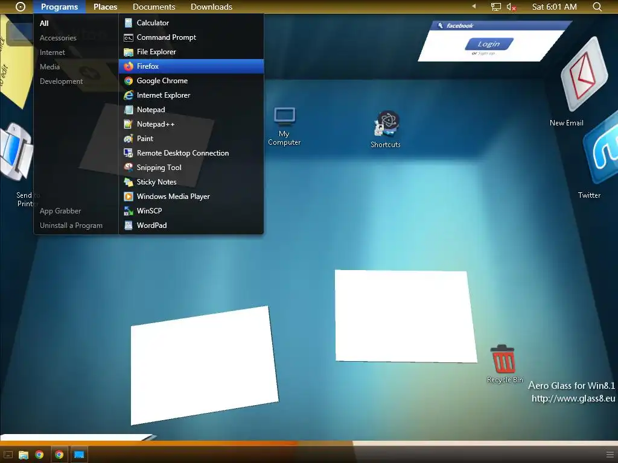Click Uninstall a Program
Screen dimensions: 618x463
click(x=71, y=225)
